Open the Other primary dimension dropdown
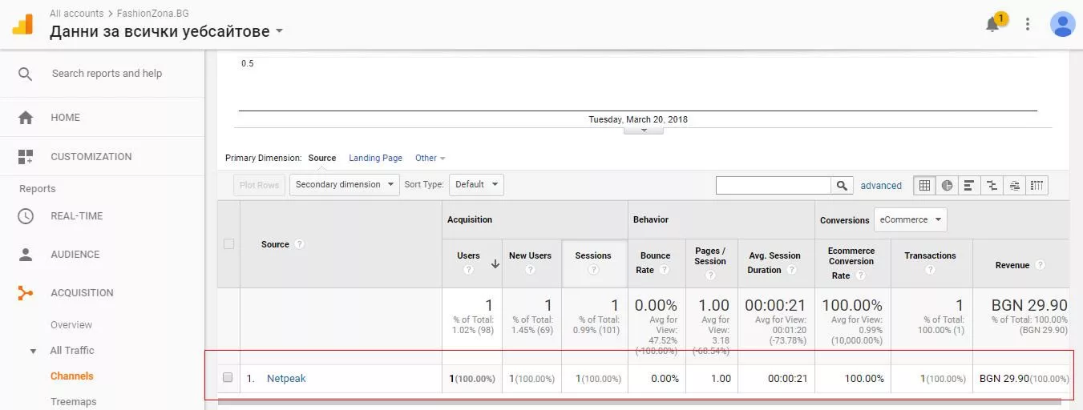The image size is (1083, 410). [430, 159]
